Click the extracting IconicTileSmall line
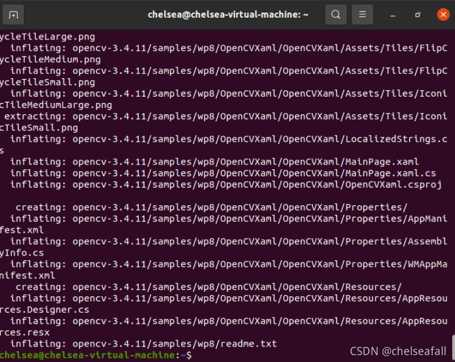455x362 pixels. pos(226,117)
